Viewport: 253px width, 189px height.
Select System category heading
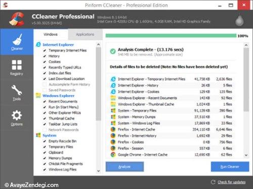(50, 136)
